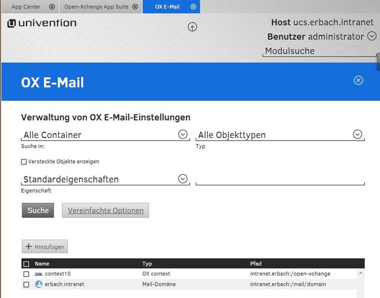Sort the table by Name column
The image size is (380, 298).
coord(42,264)
